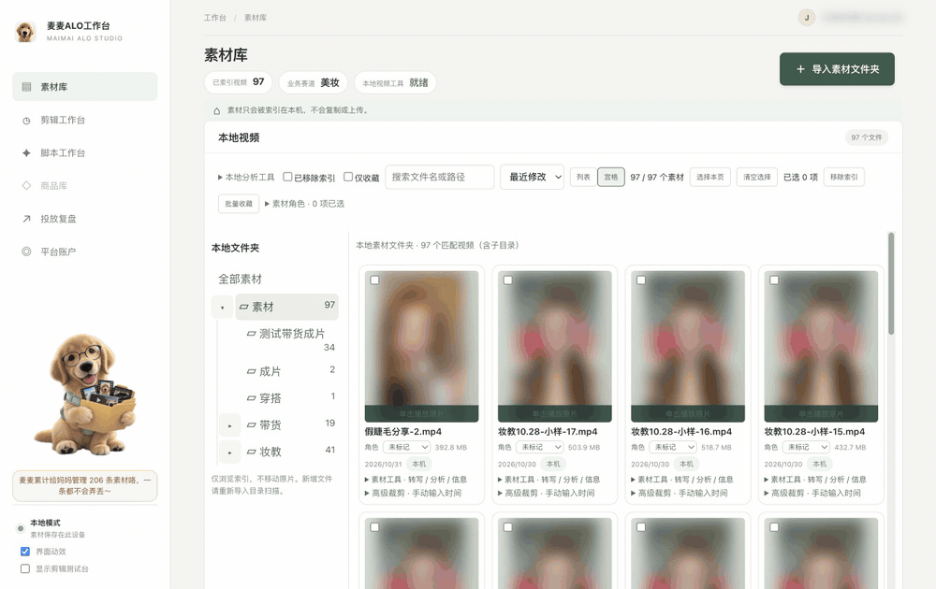Click the 移除索引 button
The width and height of the screenshot is (936, 589).
tap(844, 177)
